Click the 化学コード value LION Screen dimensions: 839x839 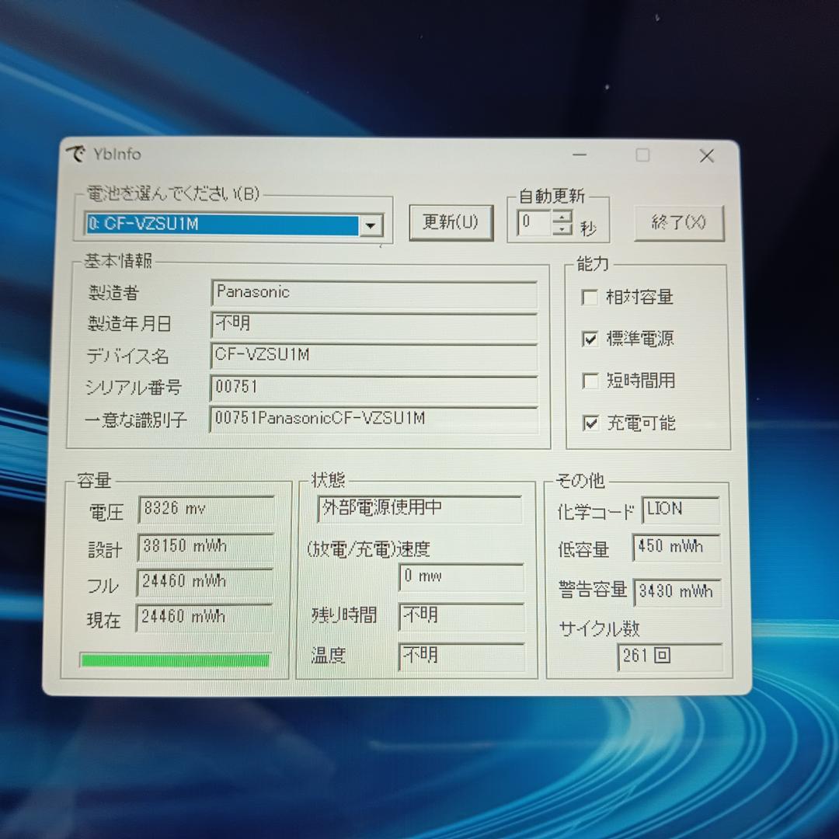(681, 510)
